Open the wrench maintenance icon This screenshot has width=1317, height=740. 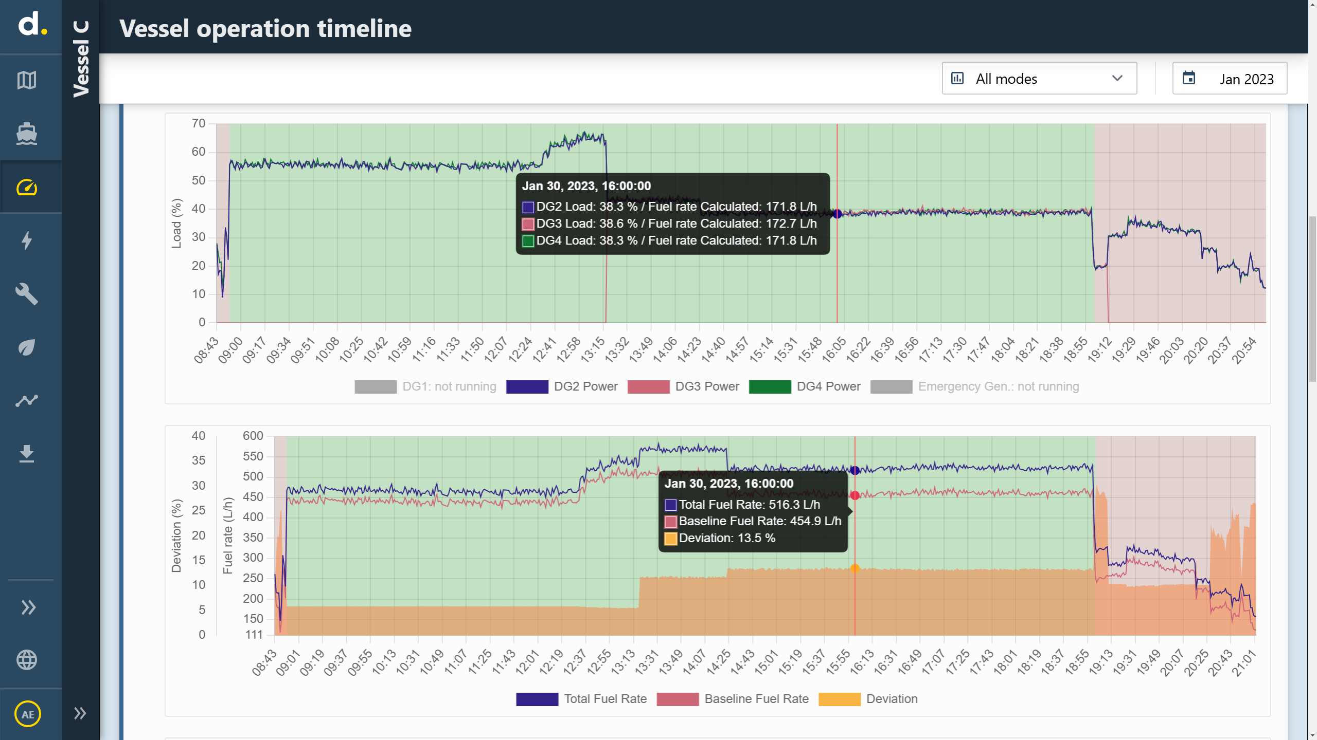point(27,294)
